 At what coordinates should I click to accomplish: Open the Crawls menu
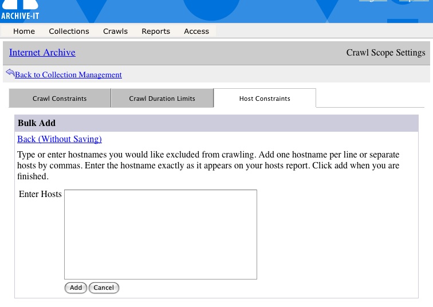pyautogui.click(x=115, y=32)
